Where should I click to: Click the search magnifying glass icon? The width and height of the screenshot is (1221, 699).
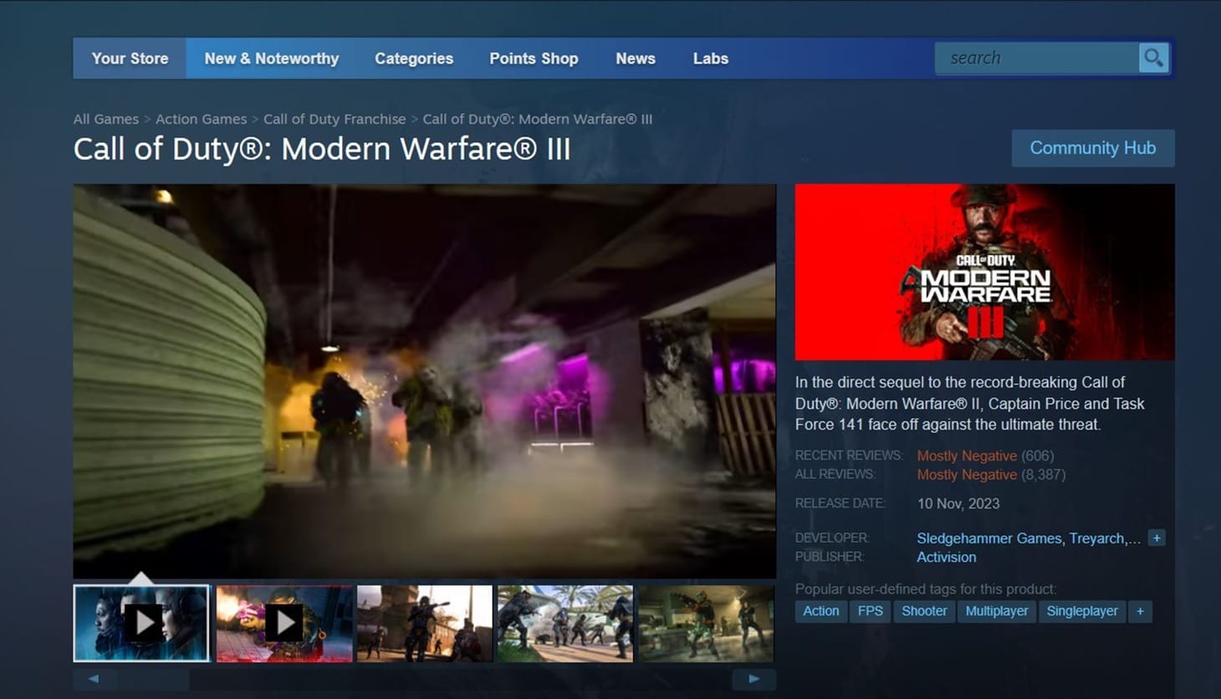[x=1154, y=58]
